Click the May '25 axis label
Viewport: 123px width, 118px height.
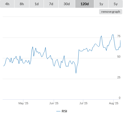click(23, 103)
